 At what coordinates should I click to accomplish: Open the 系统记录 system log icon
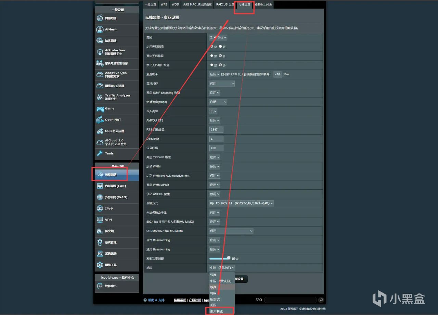click(x=100, y=254)
